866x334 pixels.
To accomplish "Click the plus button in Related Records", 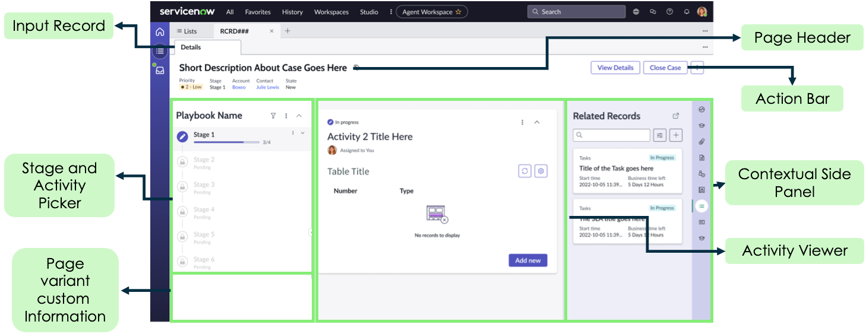I will (x=676, y=135).
